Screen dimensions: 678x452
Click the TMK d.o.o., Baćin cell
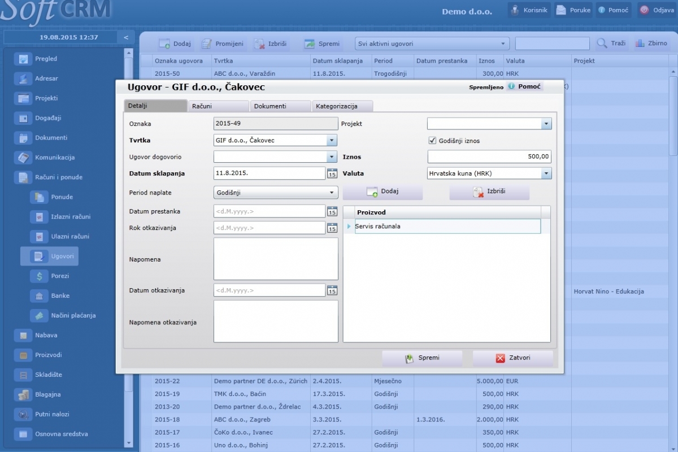click(260, 394)
